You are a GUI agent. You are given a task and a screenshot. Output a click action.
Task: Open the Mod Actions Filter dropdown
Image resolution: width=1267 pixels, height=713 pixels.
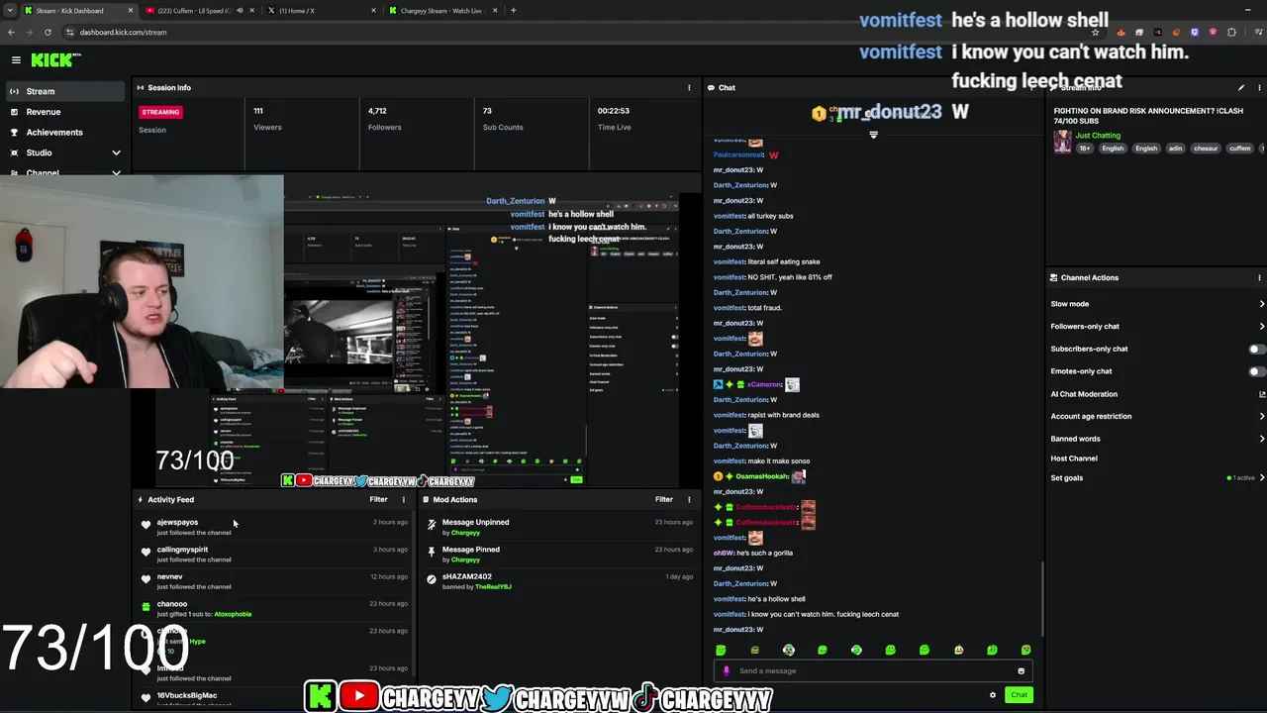point(664,499)
